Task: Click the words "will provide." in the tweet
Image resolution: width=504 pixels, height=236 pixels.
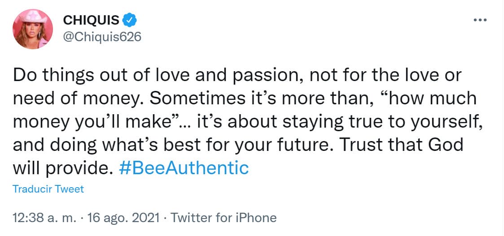Action: point(61,168)
